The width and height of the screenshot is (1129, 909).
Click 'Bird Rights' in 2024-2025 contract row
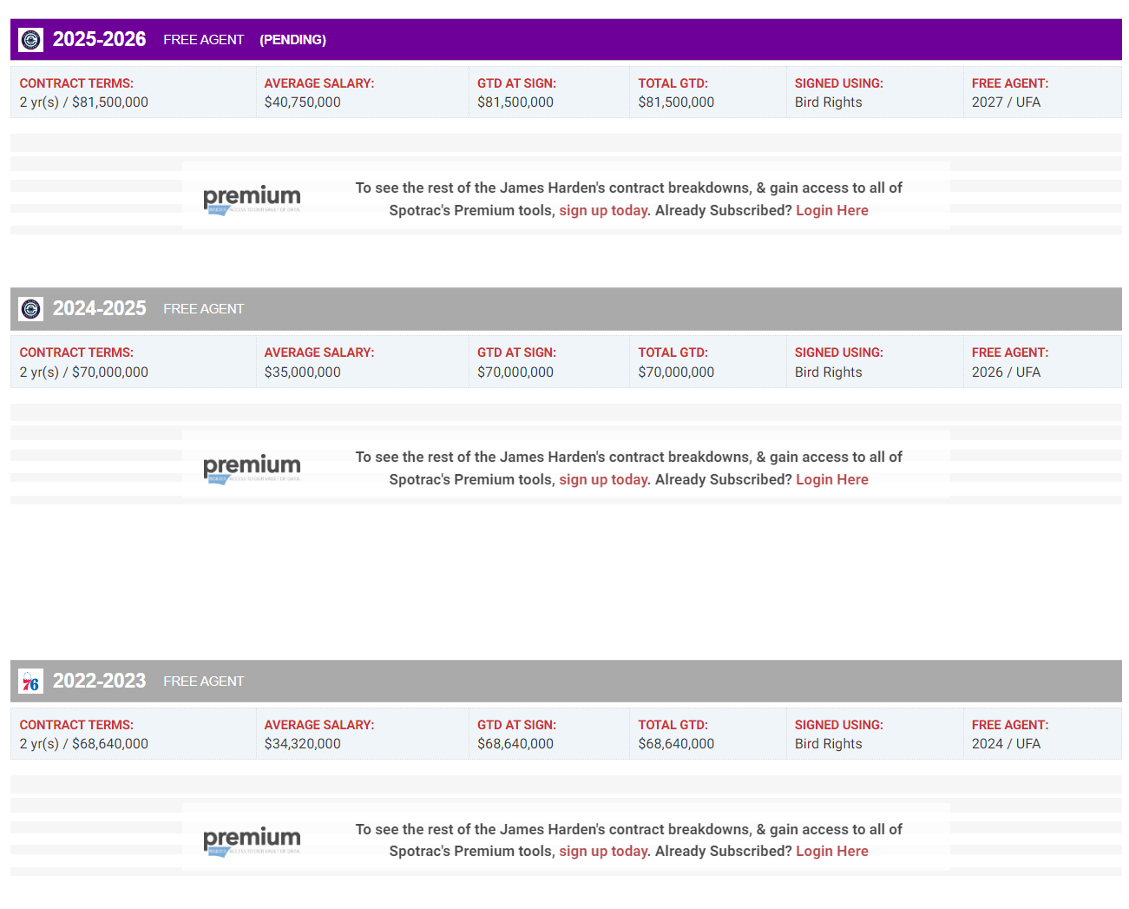tap(829, 372)
